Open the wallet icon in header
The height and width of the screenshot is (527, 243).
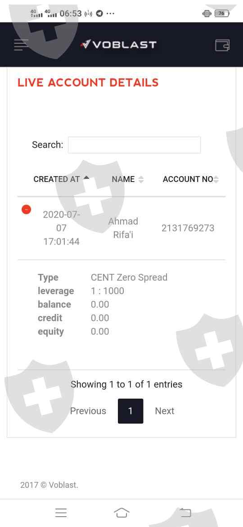point(222,45)
